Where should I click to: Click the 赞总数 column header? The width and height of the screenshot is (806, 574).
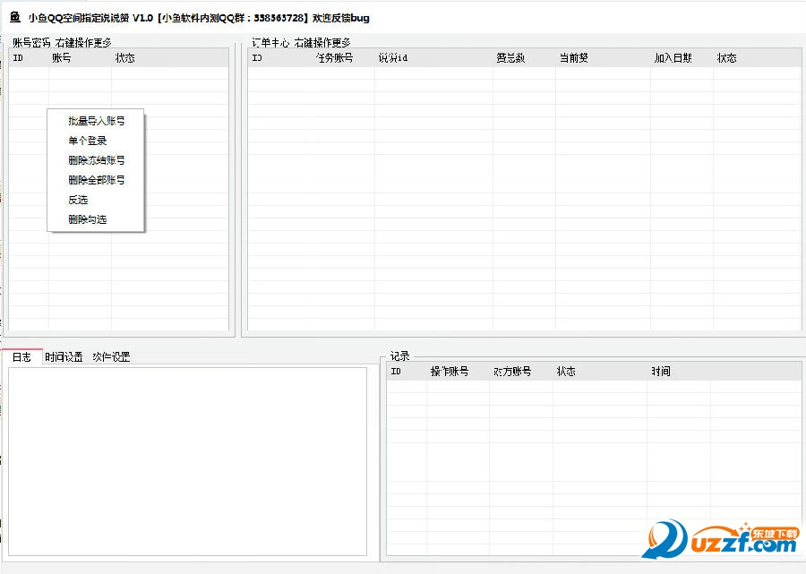point(524,57)
